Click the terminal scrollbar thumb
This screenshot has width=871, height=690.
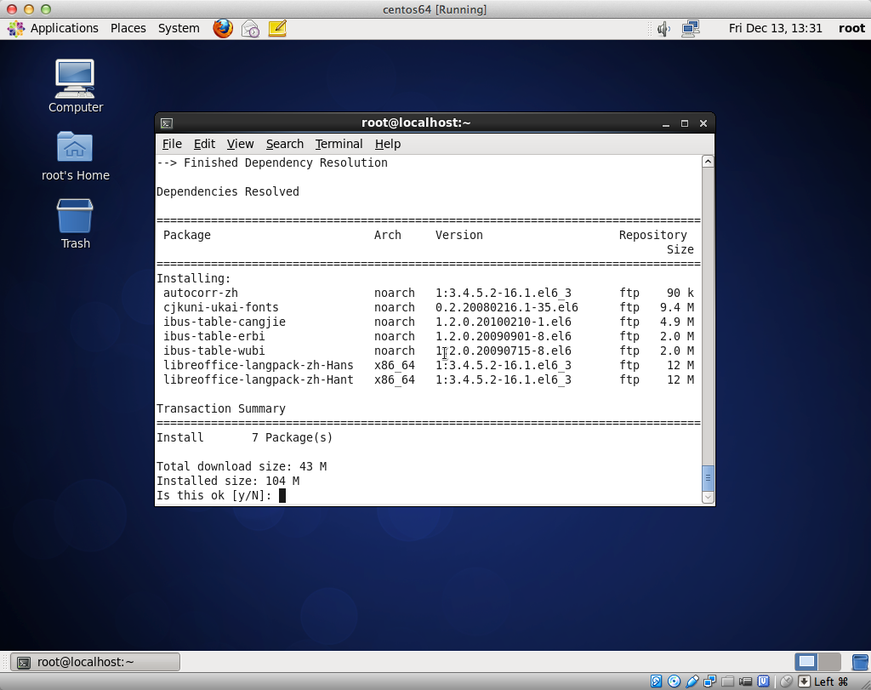708,478
